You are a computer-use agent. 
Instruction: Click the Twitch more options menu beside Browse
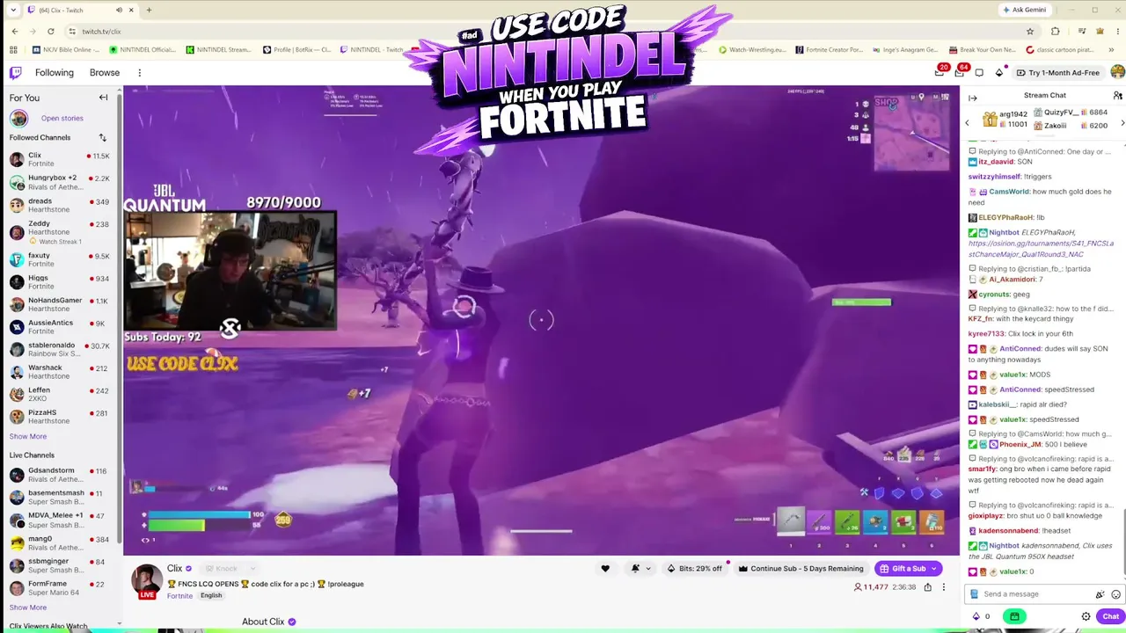(139, 73)
